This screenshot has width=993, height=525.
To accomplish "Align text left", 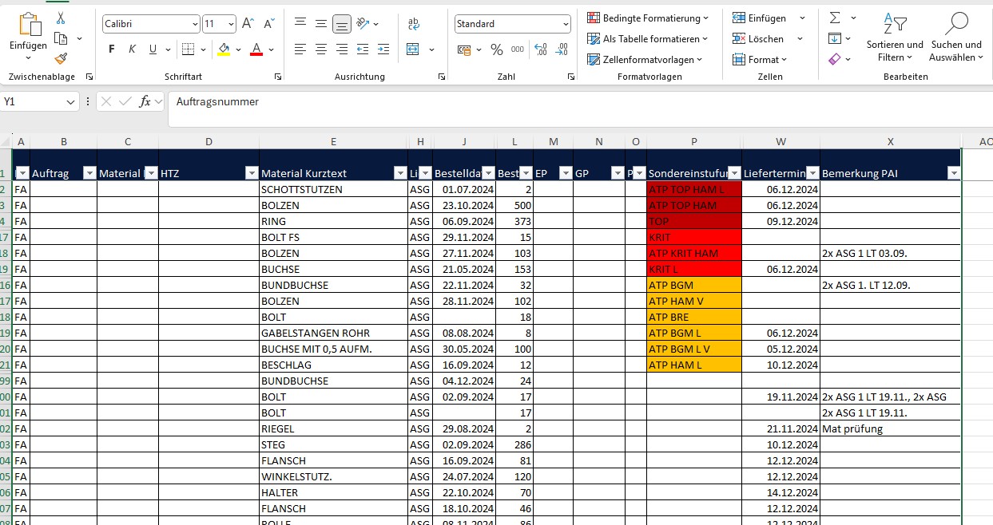I will point(300,49).
